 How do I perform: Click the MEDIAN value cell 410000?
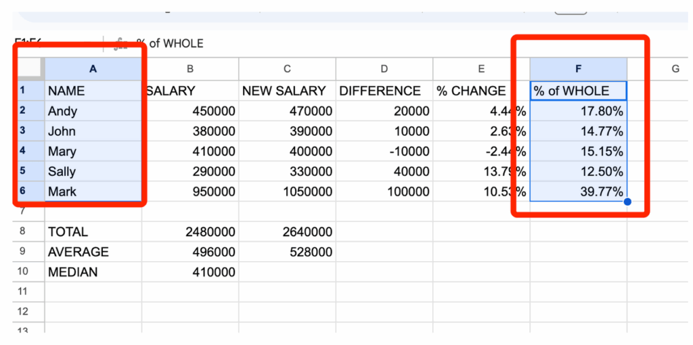(x=190, y=272)
